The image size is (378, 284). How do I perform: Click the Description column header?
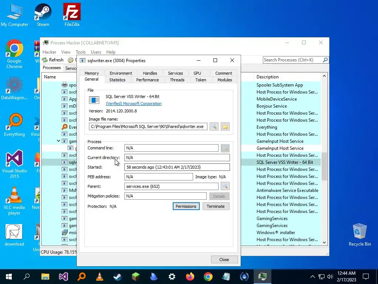(x=287, y=77)
